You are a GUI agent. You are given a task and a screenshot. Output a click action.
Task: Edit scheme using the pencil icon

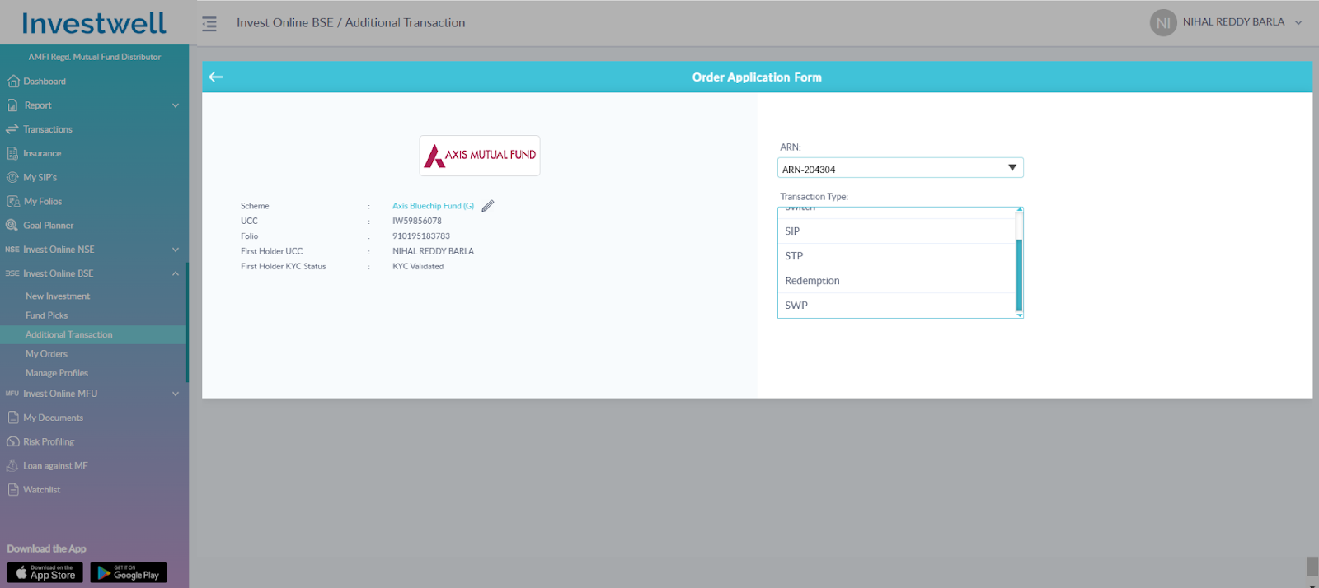tap(488, 206)
